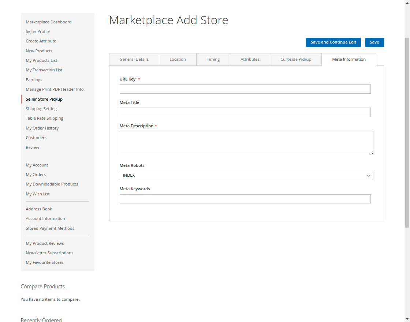Switch to the General Details tab
410x322 pixels.
tap(134, 59)
